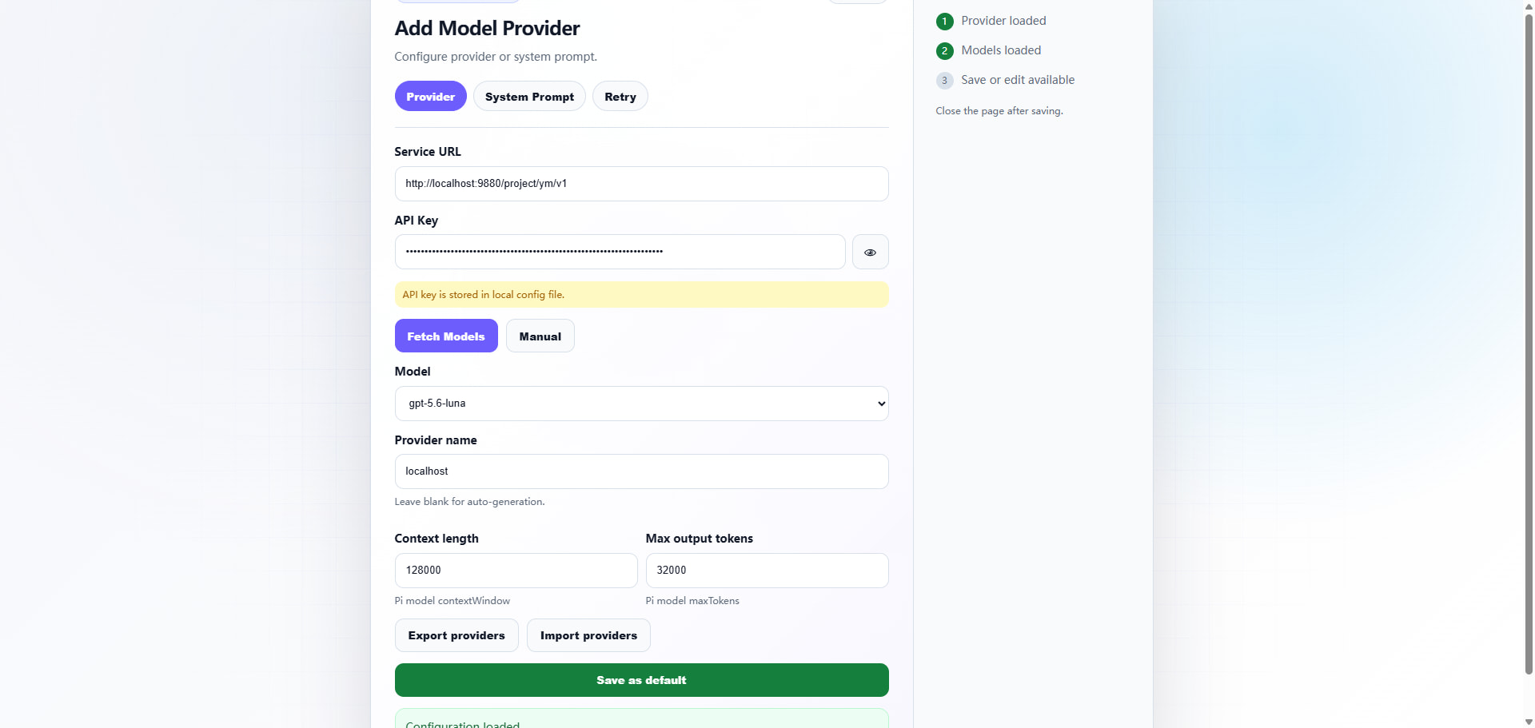Click step 2 Models loaded badge

[944, 51]
